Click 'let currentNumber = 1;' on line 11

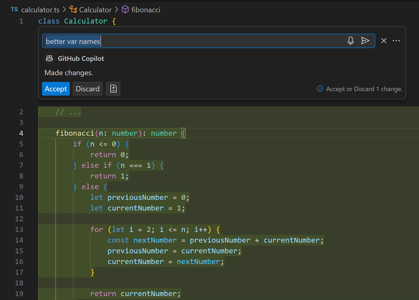tap(137, 208)
